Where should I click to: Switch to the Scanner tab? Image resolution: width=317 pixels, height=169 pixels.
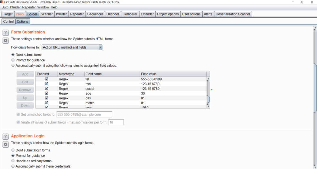click(x=47, y=14)
